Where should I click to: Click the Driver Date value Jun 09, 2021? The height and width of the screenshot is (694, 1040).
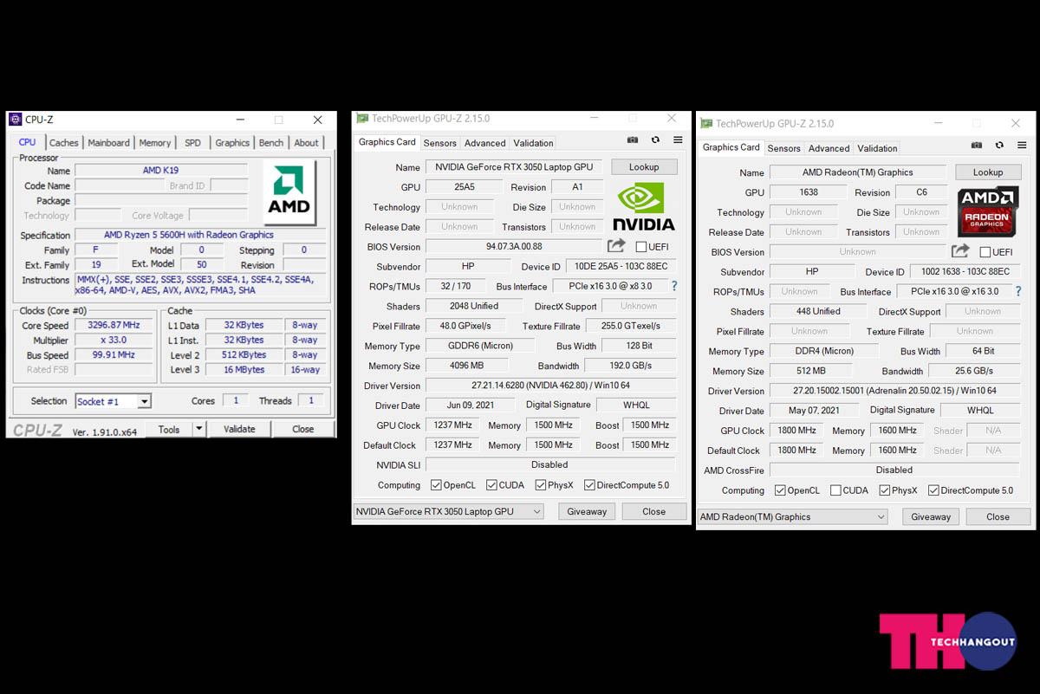470,405
